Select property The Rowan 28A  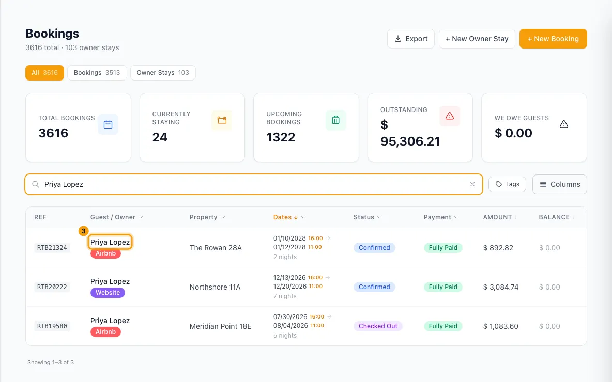click(216, 248)
